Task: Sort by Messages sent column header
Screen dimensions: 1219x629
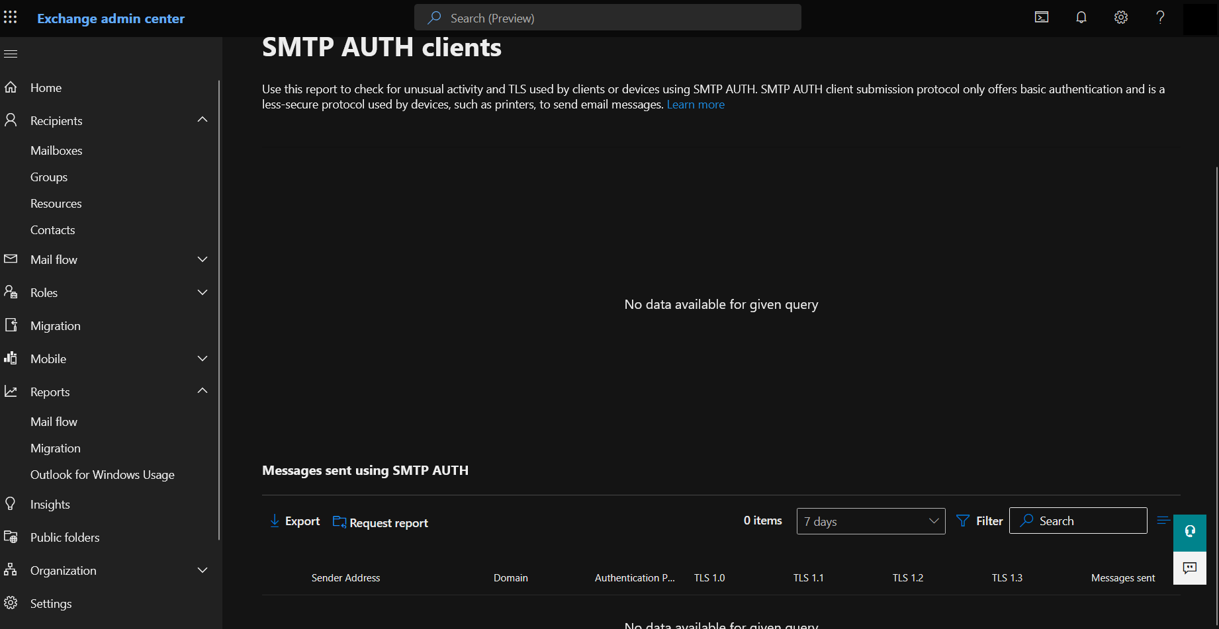Action: (1123, 578)
